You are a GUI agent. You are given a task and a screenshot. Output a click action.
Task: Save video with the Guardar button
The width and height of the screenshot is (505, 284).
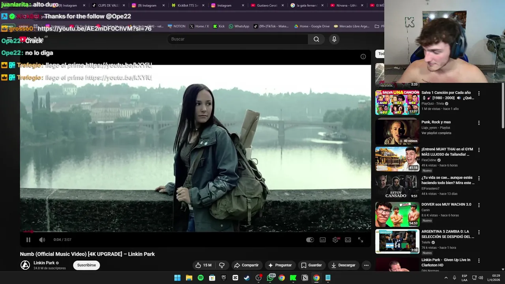point(311,265)
